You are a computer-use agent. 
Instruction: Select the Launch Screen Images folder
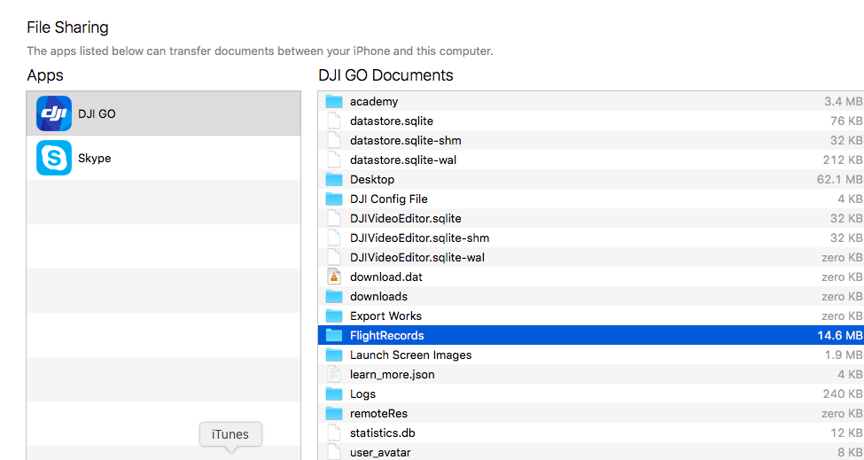[591, 355]
